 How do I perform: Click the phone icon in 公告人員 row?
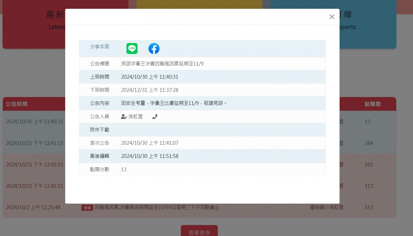click(x=155, y=117)
